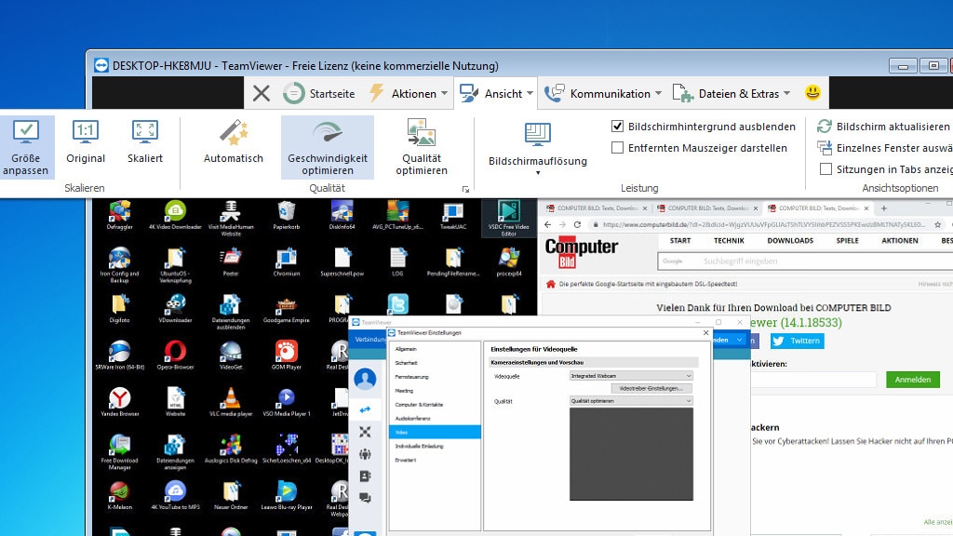Enable Entfernten Mauszeiger darstellen

(x=618, y=148)
